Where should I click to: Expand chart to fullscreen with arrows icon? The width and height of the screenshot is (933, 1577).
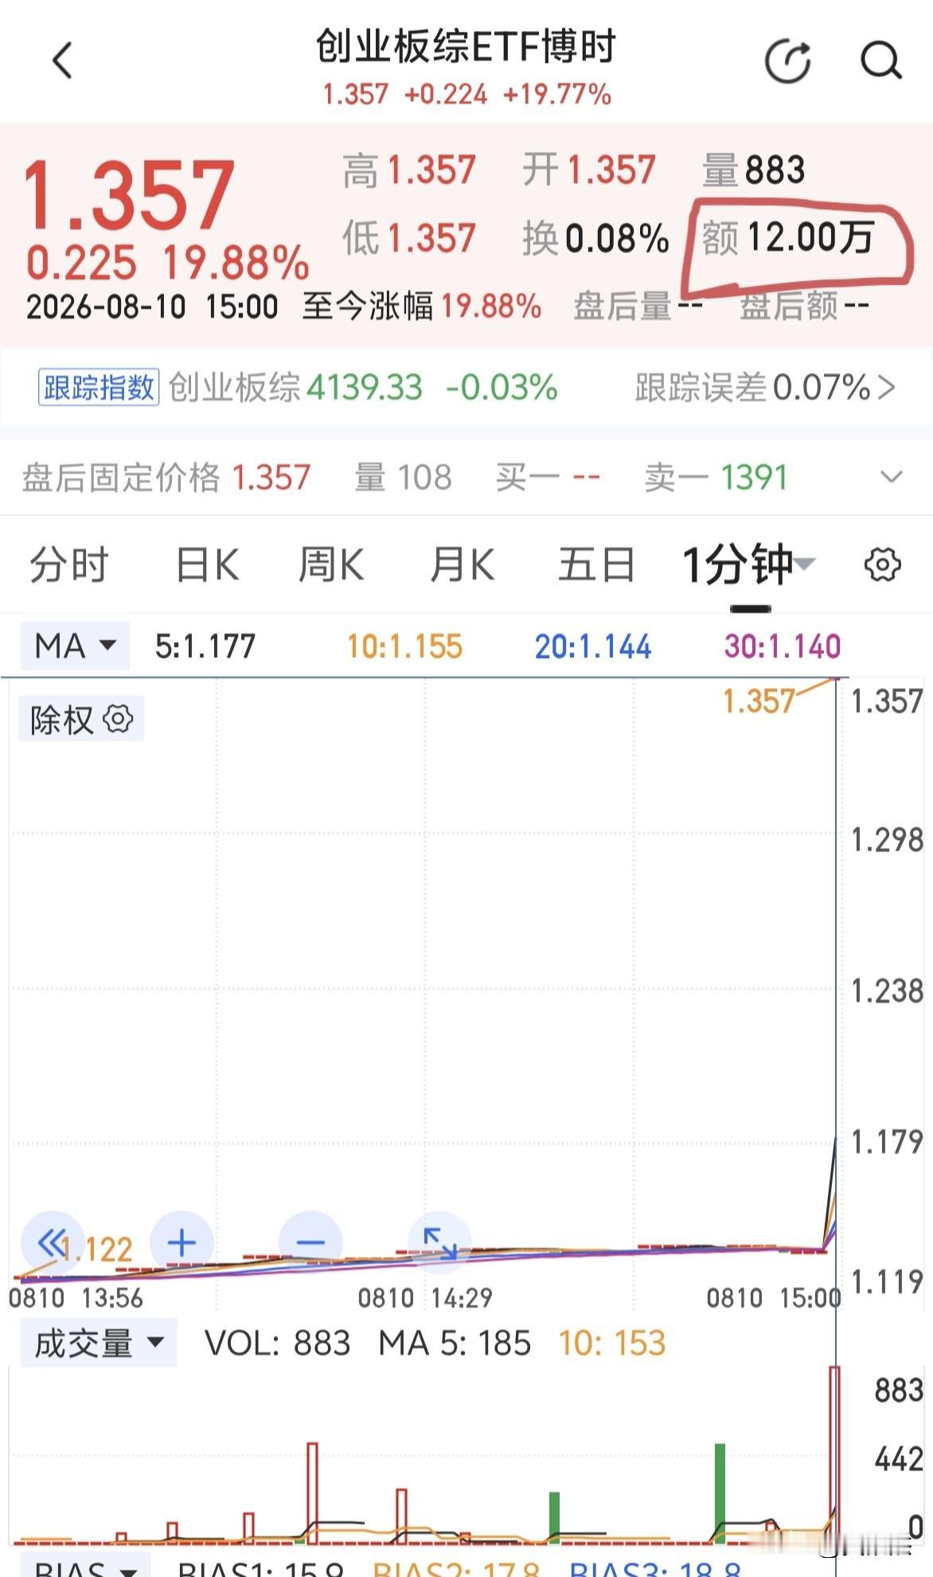[439, 1242]
